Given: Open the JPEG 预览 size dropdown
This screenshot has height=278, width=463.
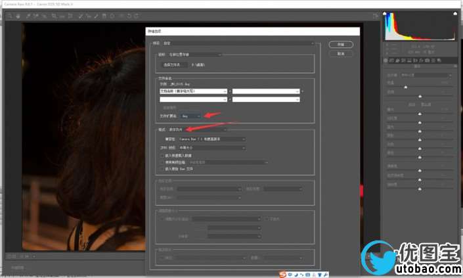Looking at the screenshot, I should [212, 148].
